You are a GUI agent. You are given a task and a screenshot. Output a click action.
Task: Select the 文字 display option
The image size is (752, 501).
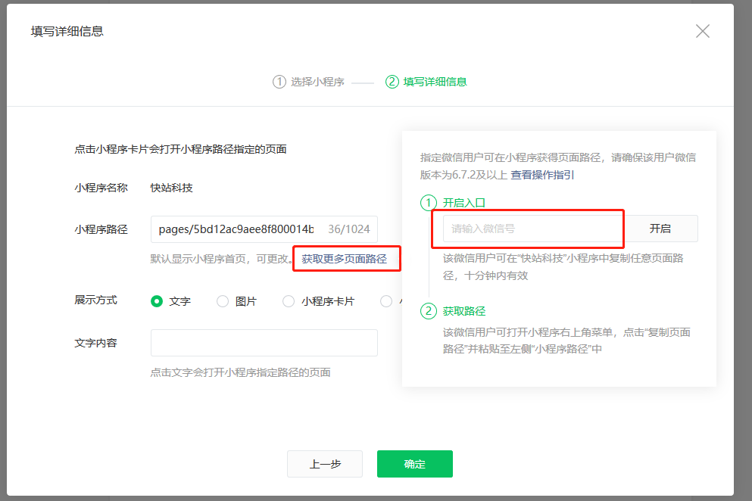pyautogui.click(x=157, y=301)
